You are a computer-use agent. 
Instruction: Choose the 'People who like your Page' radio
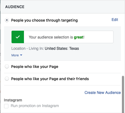[7, 66]
